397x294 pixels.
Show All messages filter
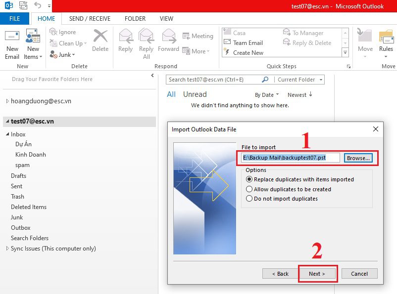171,94
